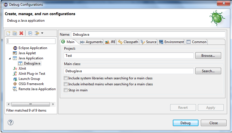Click Search... to find main class

coord(208,71)
